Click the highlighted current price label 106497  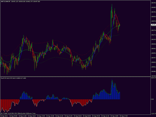tap(154, 25)
